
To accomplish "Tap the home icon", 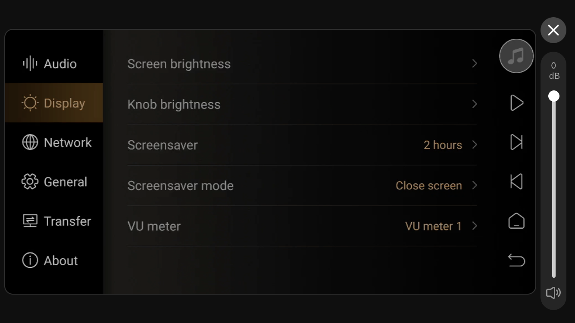I will pos(516,221).
